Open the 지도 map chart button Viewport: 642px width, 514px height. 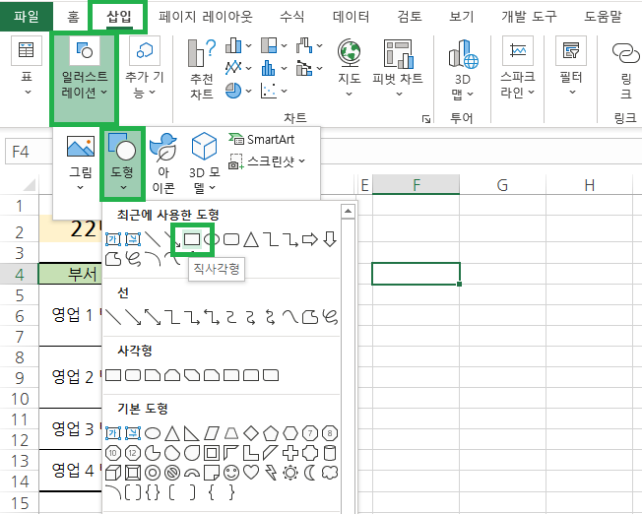point(349,68)
